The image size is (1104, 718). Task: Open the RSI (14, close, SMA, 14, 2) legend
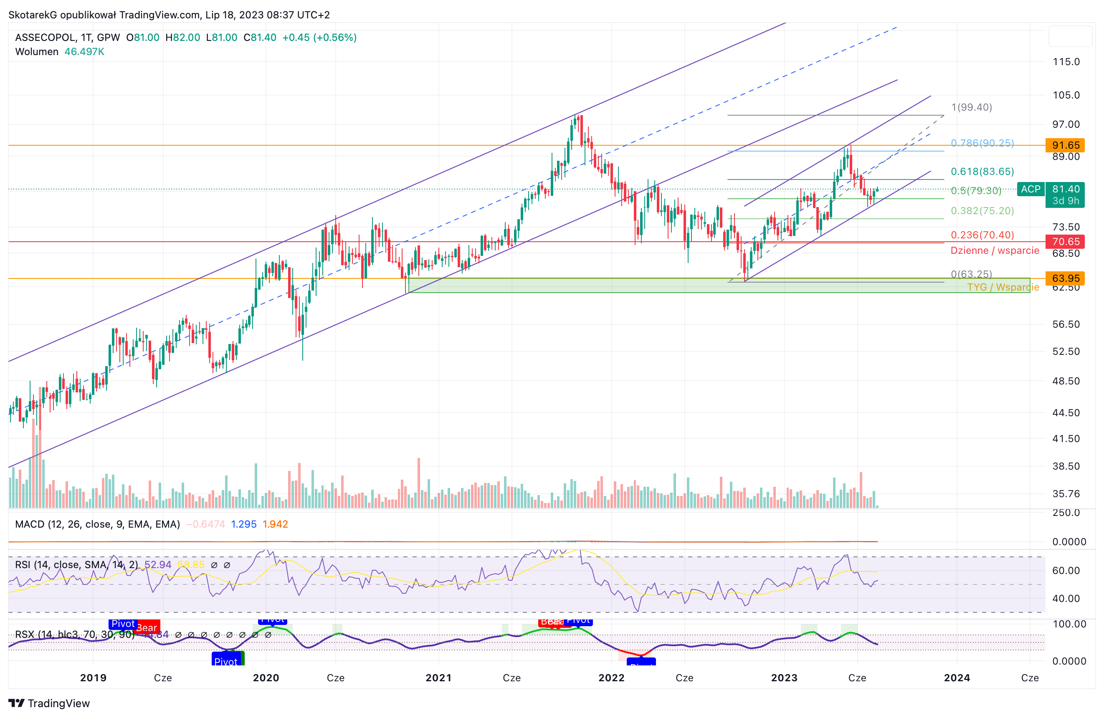point(76,564)
